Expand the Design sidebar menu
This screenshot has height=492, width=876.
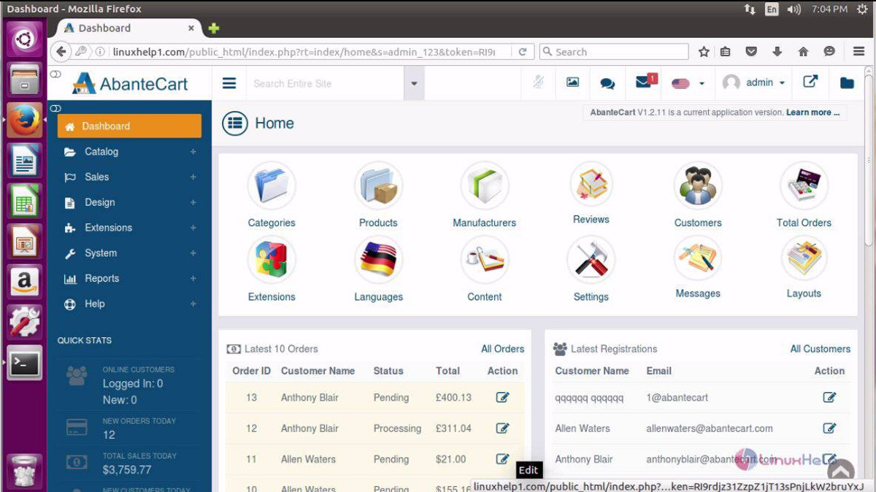coord(130,202)
